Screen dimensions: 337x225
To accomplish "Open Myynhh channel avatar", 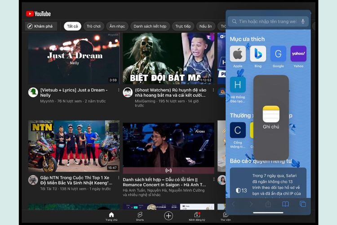I will [33, 92].
